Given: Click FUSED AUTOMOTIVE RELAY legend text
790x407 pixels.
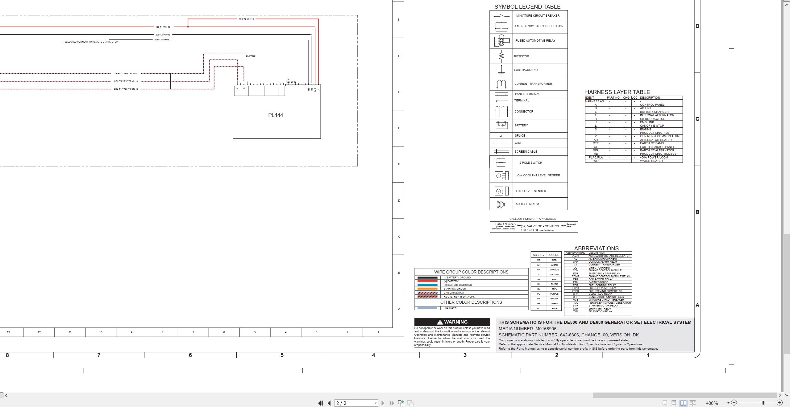Looking at the screenshot, I should click(x=535, y=41).
